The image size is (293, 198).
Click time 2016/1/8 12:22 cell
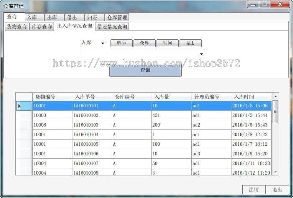pos(251,135)
